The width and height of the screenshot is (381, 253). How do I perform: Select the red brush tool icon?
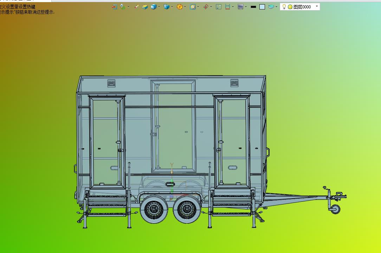tap(136, 7)
